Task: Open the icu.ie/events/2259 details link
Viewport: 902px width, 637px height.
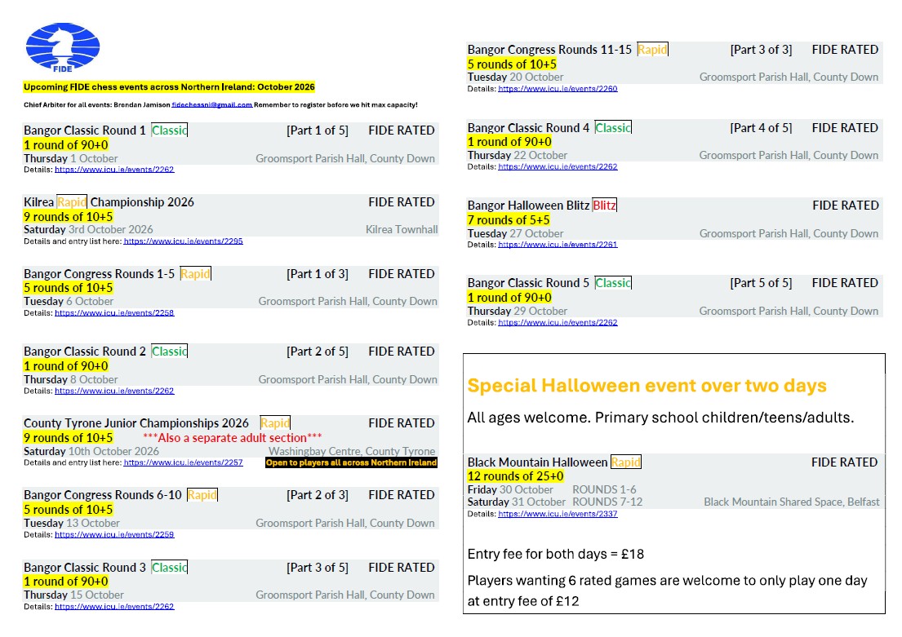Action: point(114,535)
